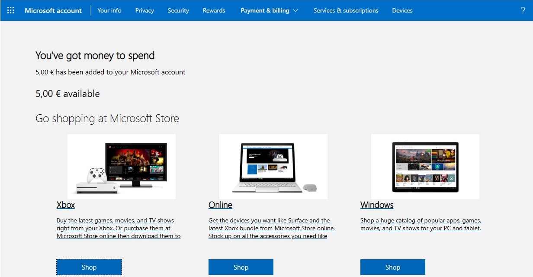Click the Shop button under Windows
The width and height of the screenshot is (533, 277).
(x=393, y=267)
